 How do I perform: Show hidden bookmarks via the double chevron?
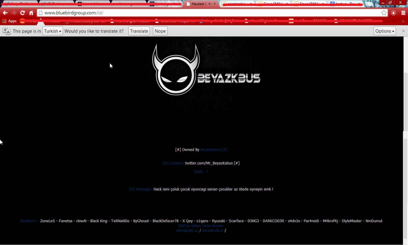click(403, 21)
